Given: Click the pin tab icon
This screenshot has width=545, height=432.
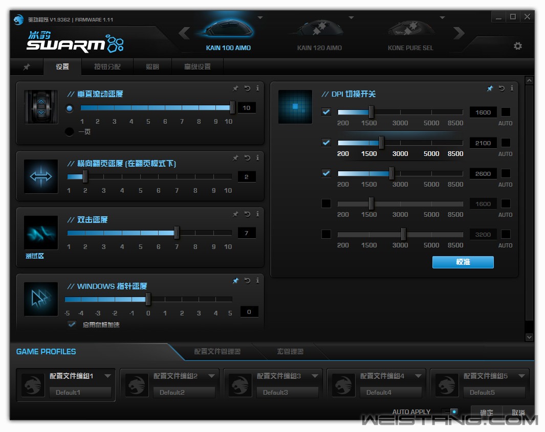Looking at the screenshot, I should tap(27, 66).
